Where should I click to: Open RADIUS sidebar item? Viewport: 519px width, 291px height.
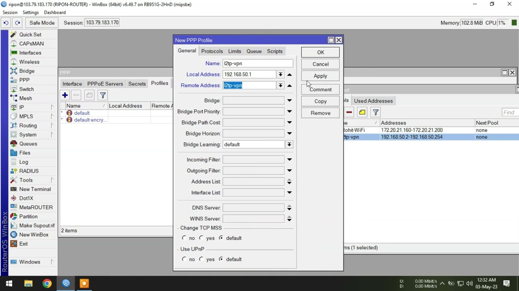[29, 171]
